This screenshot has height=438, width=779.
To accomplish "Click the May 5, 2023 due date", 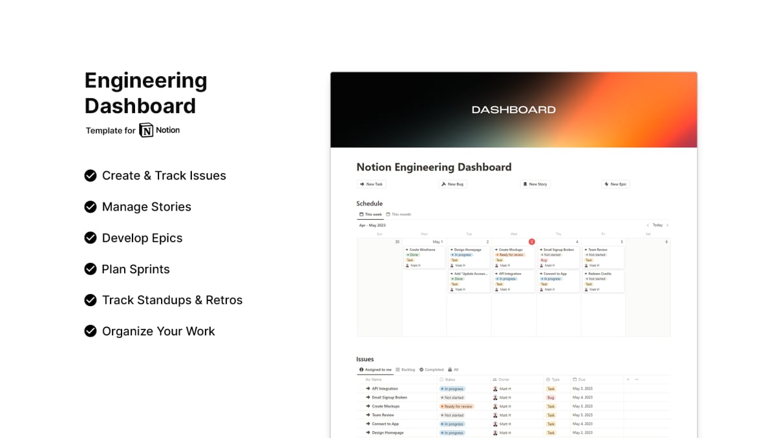I will pyautogui.click(x=582, y=415).
